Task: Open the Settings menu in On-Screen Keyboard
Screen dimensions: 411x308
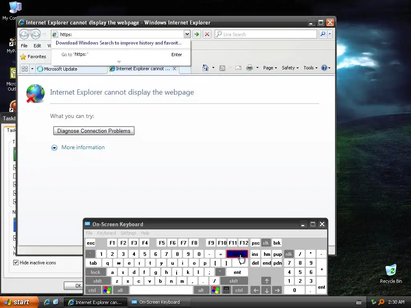Action: [x=128, y=233]
